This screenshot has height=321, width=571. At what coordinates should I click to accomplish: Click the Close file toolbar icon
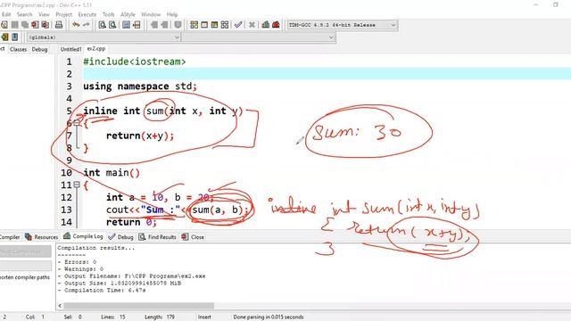[35, 25]
